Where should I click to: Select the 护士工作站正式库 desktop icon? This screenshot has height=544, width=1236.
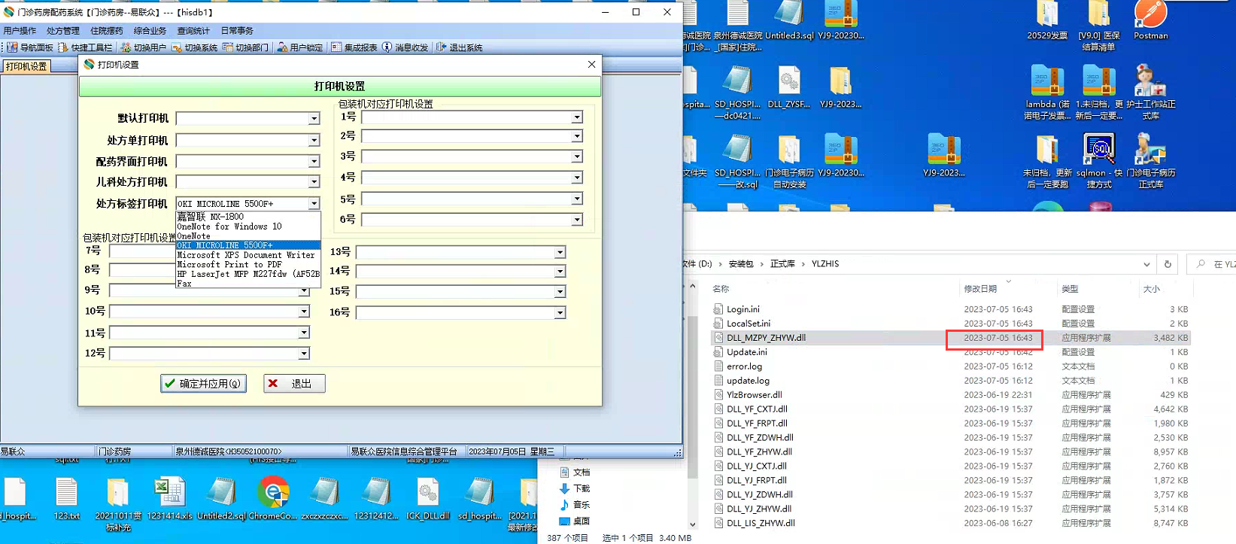[x=1150, y=92]
